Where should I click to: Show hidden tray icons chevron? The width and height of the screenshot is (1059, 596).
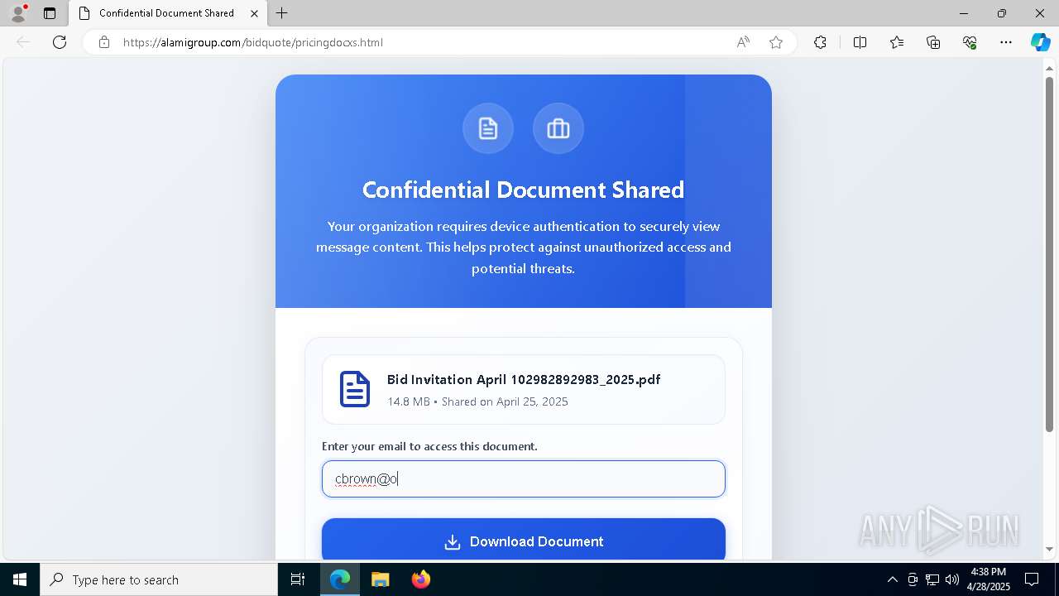pyautogui.click(x=892, y=579)
